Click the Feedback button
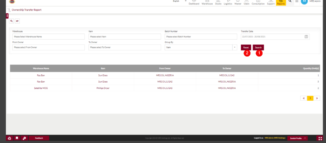The width and height of the screenshot is (326, 143). click(39, 138)
